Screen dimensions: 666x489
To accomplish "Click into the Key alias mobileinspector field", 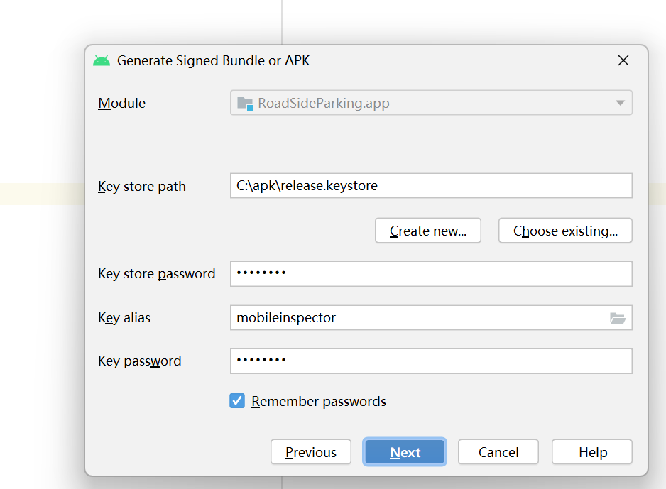I will tap(418, 317).
